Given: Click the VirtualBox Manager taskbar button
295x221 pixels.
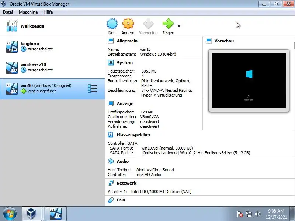Looking at the screenshot, I should coord(31,214).
